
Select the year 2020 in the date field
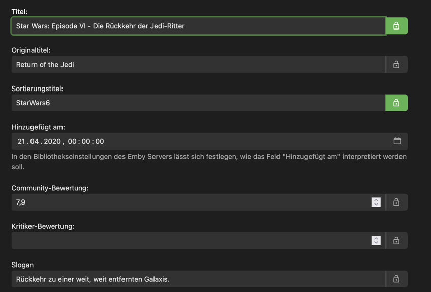[52, 141]
